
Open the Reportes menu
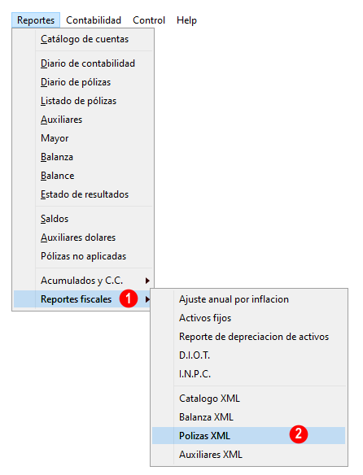[x=36, y=20]
